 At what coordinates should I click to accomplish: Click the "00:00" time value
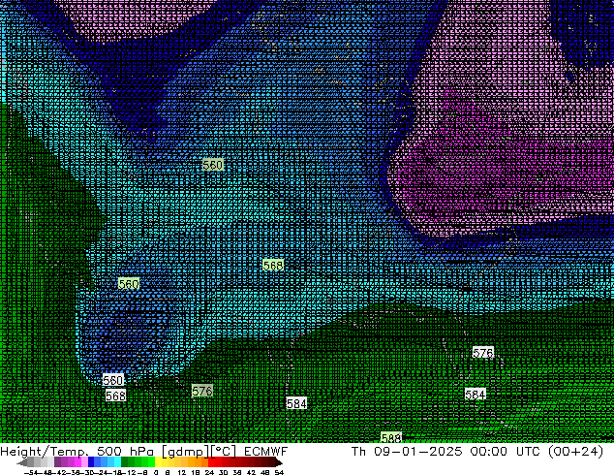click(x=488, y=452)
